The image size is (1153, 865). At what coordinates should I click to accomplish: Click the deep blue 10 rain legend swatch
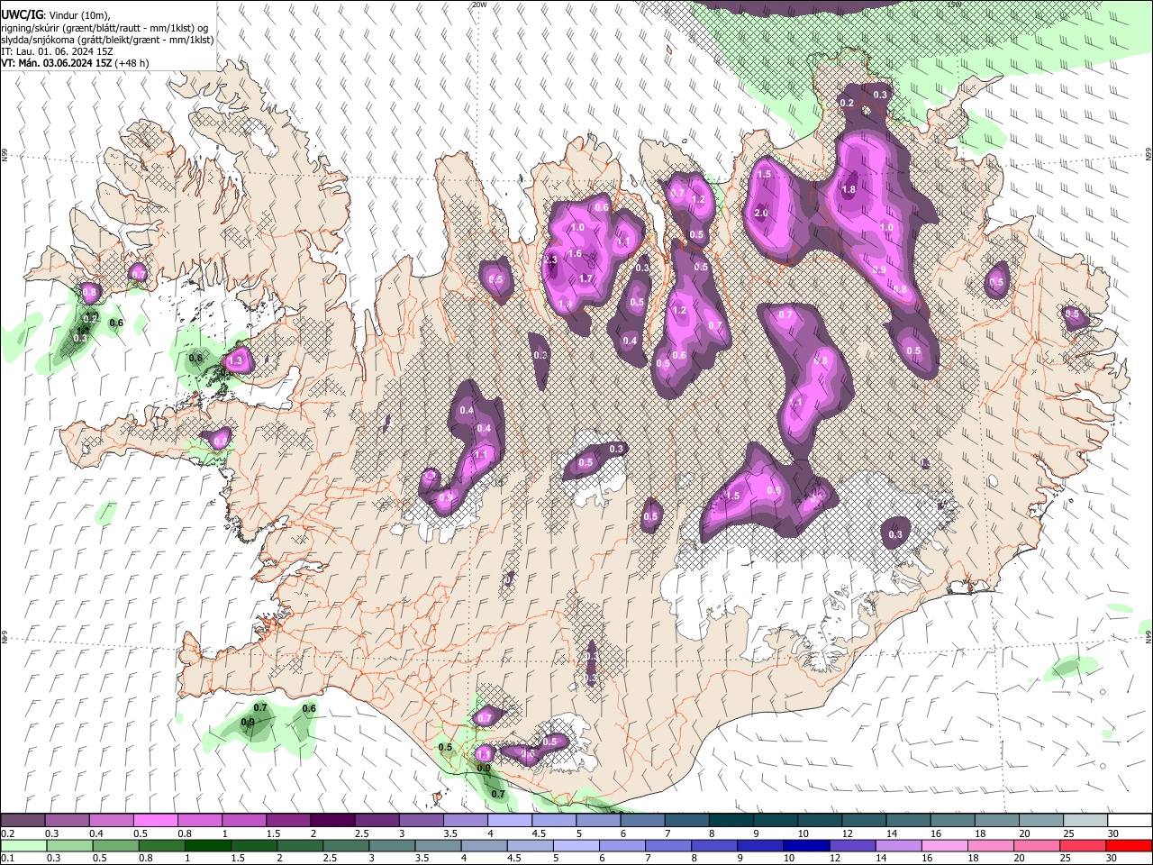(807, 845)
